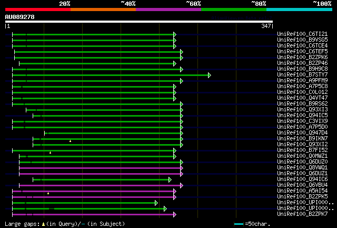Select the query name AU089278

tap(20, 17)
